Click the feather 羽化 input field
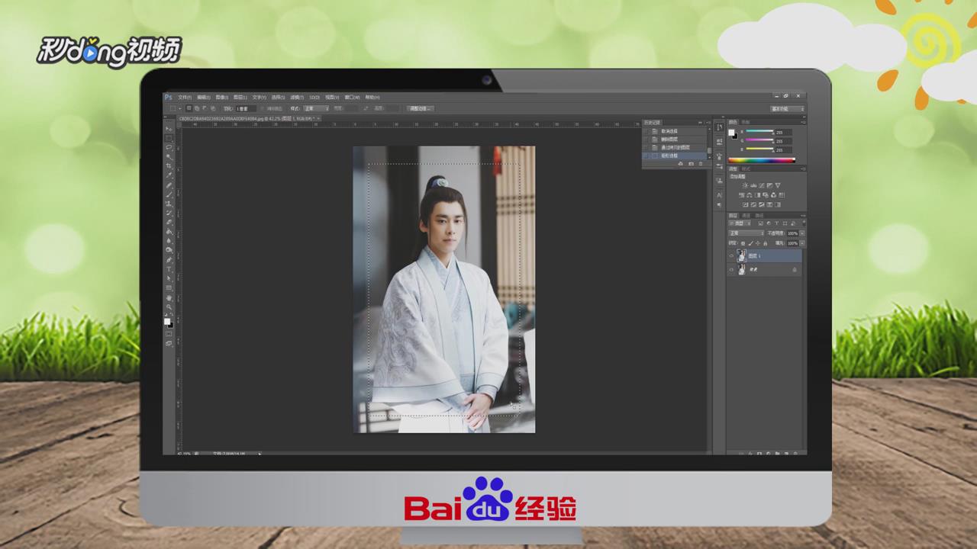This screenshot has height=549, width=977. coord(246,108)
